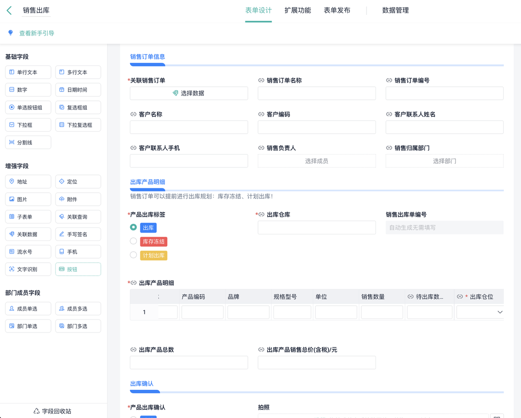The width and height of the screenshot is (521, 418).
Task: Select the 单行文本 field icon
Action: (x=12, y=72)
